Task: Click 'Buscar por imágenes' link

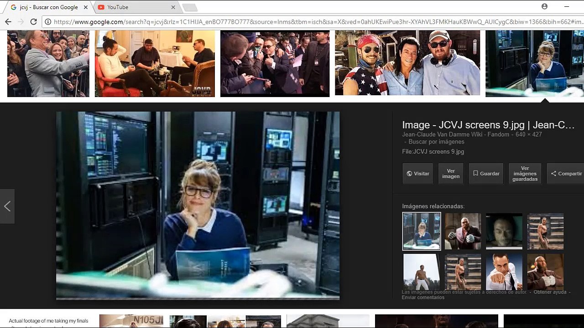Action: coord(437,142)
